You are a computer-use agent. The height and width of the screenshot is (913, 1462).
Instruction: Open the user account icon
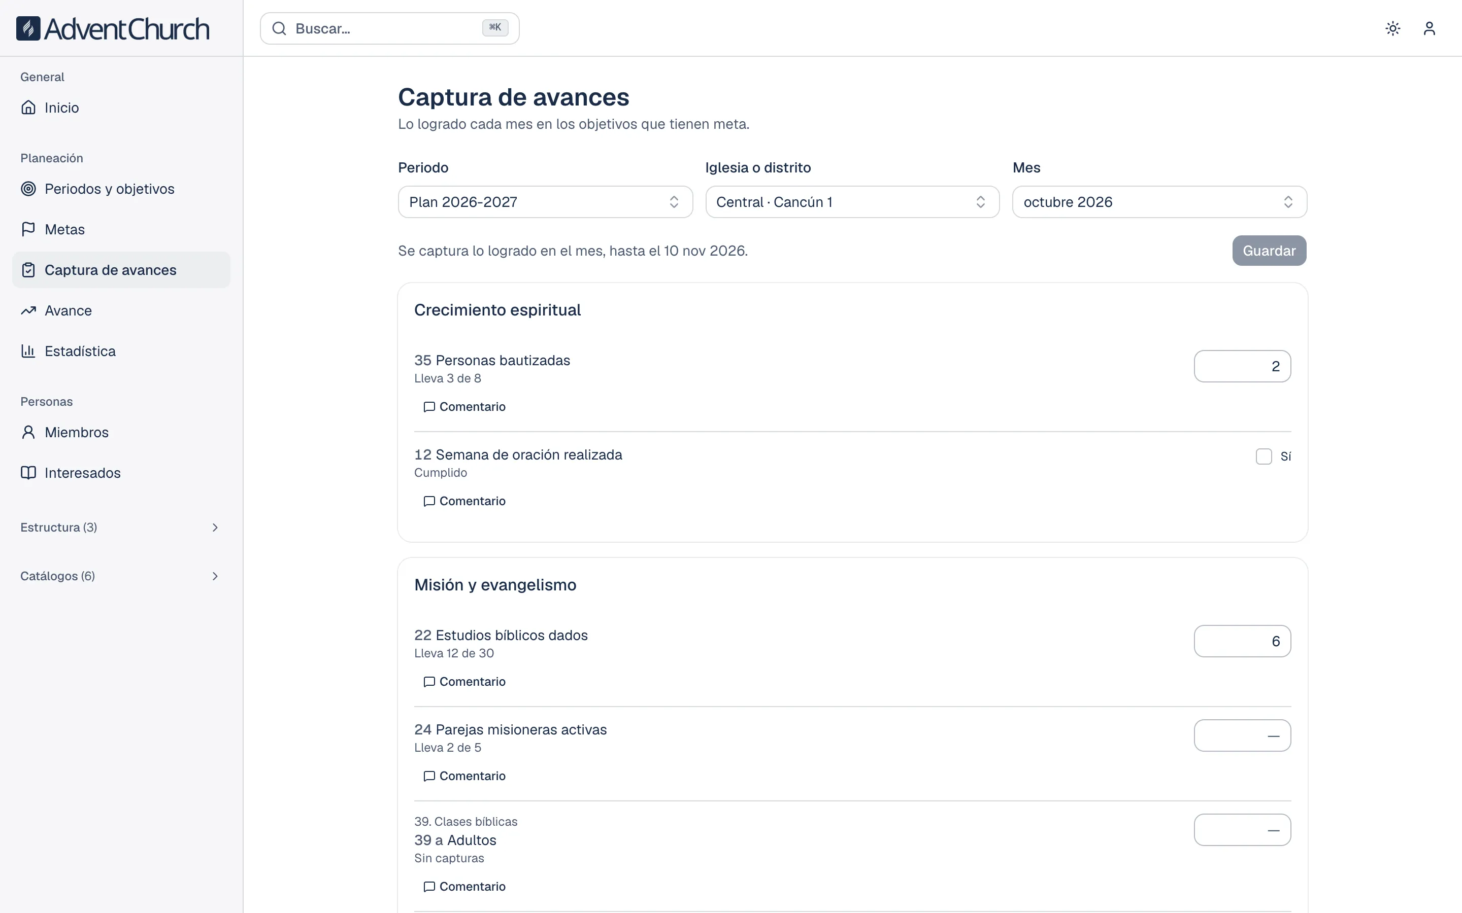coord(1429,28)
